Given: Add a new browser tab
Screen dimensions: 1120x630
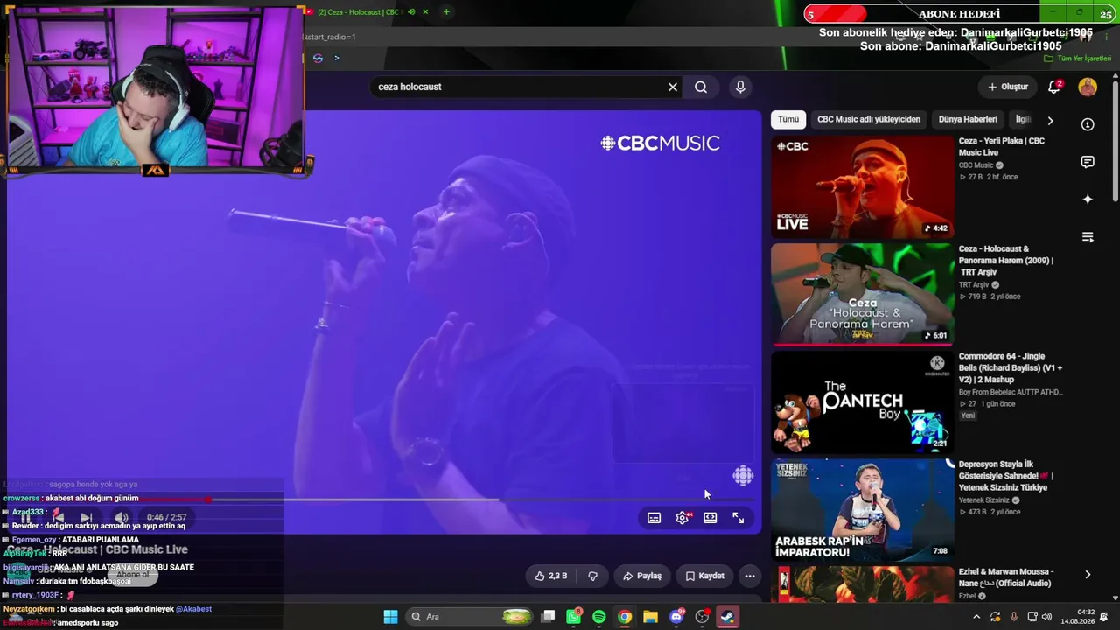Looking at the screenshot, I should [446, 12].
